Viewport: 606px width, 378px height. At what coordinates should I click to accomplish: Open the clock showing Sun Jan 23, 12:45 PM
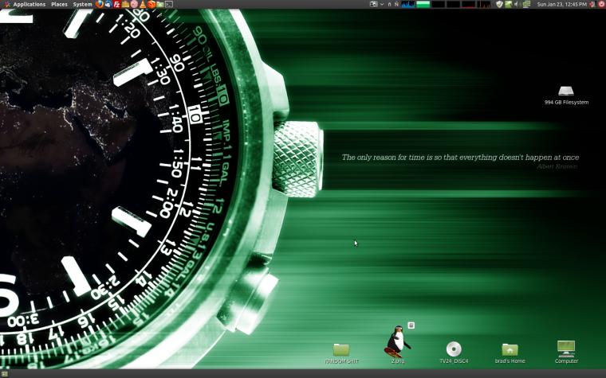[562, 4]
